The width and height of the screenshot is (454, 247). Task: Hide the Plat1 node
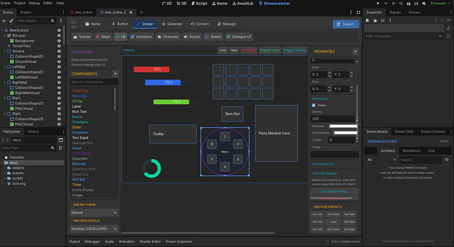[59, 98]
